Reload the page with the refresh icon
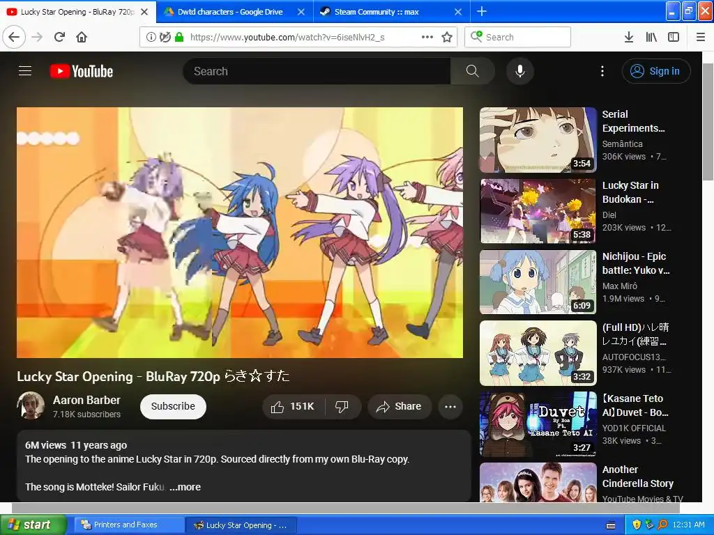This screenshot has width=714, height=535. (59, 37)
